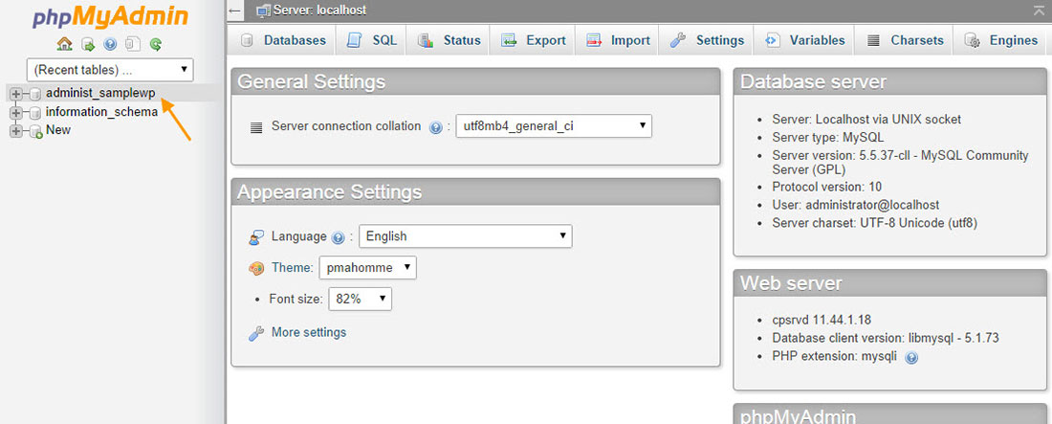Open the Font size dropdown showing 82%
Image resolution: width=1052 pixels, height=424 pixels.
360,299
